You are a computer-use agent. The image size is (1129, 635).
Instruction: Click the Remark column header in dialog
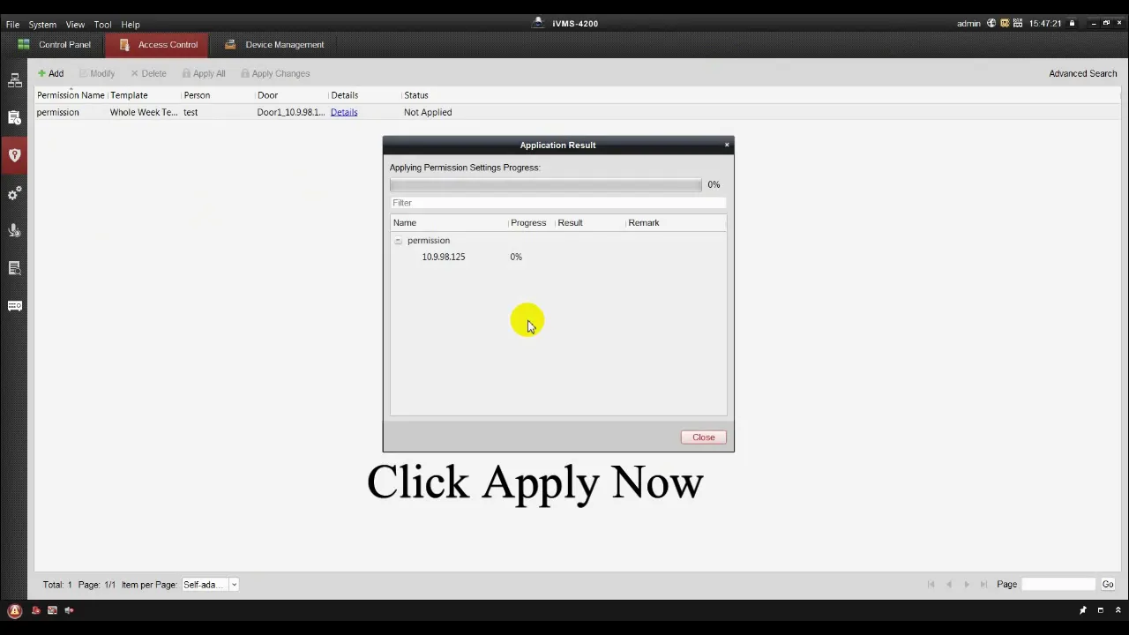[644, 223]
